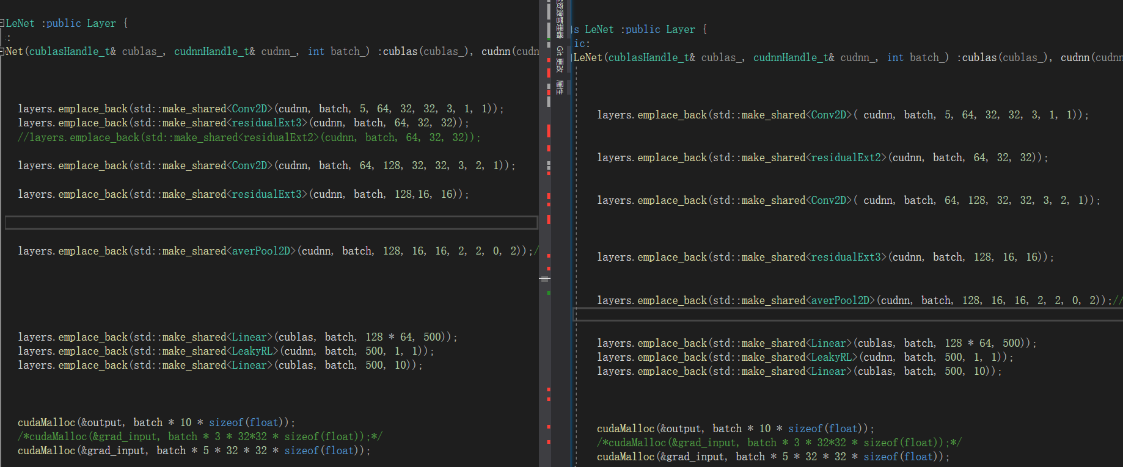
Task: Click Conv2D 5, 64 line in left editor
Action: 261,109
